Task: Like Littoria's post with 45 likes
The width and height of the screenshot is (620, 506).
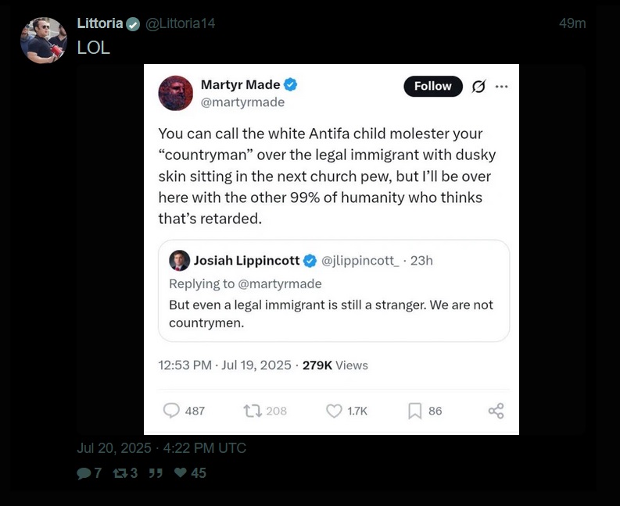Action: coord(180,473)
